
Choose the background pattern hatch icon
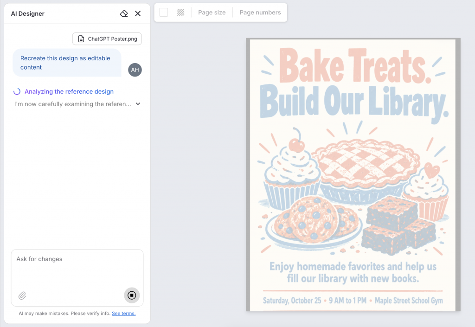pos(181,13)
